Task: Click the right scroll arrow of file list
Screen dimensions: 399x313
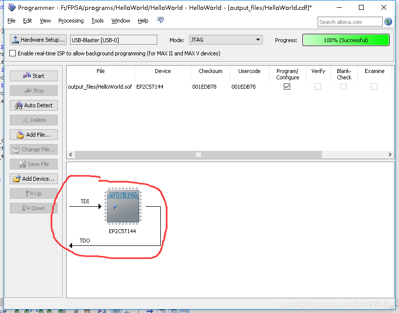Action: click(390, 154)
